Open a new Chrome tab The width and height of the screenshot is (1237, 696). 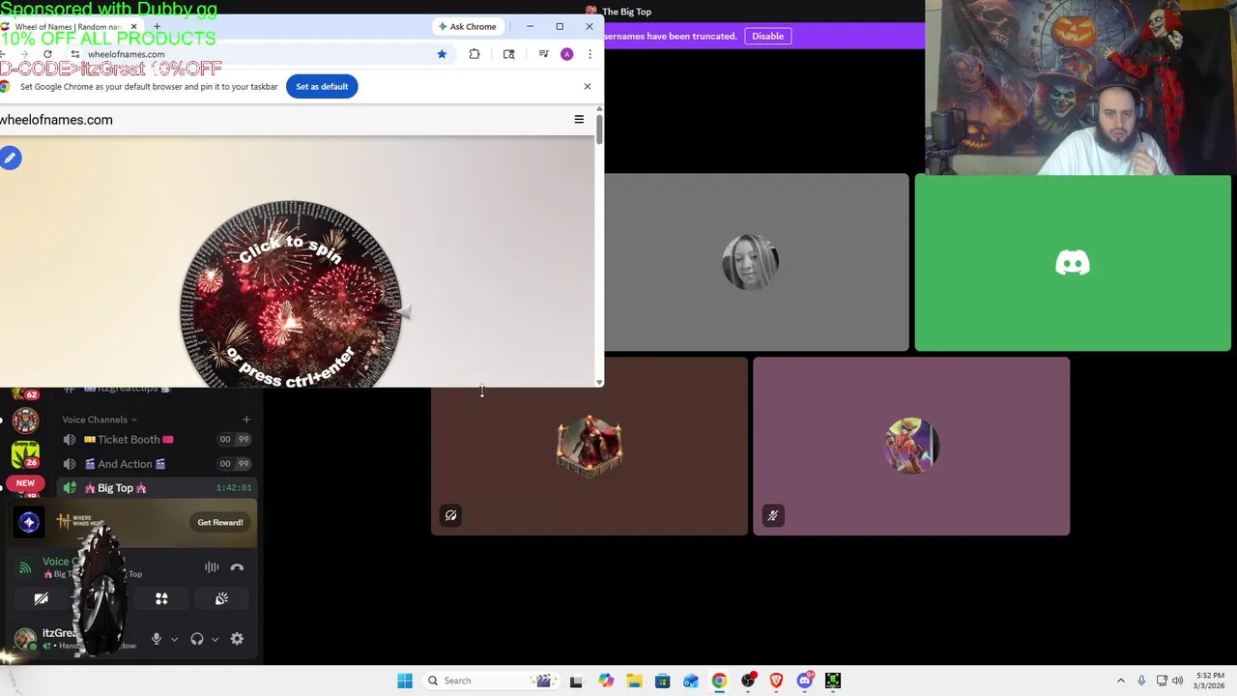157,26
